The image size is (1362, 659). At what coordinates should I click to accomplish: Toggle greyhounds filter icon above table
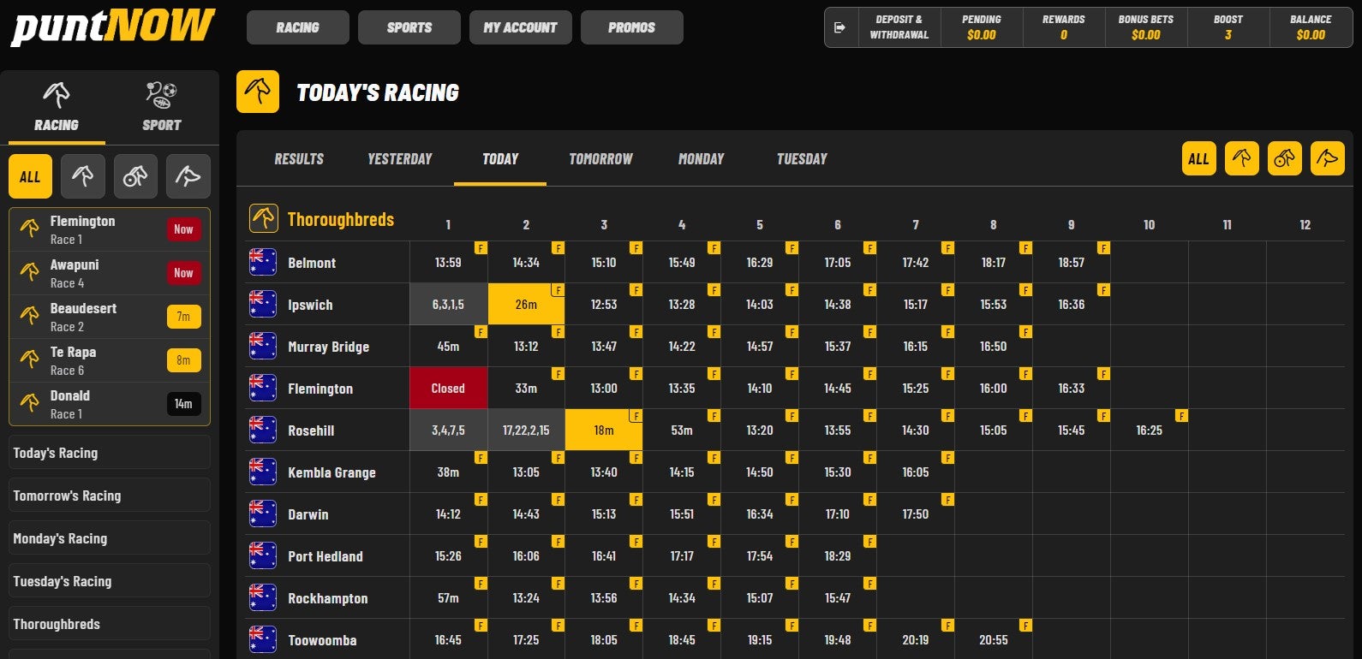click(1327, 158)
